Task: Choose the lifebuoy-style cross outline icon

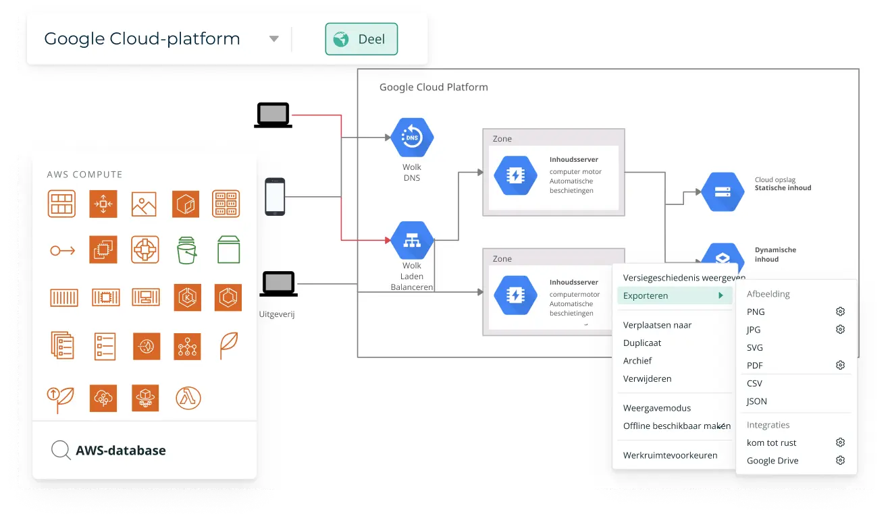Action: tap(145, 250)
